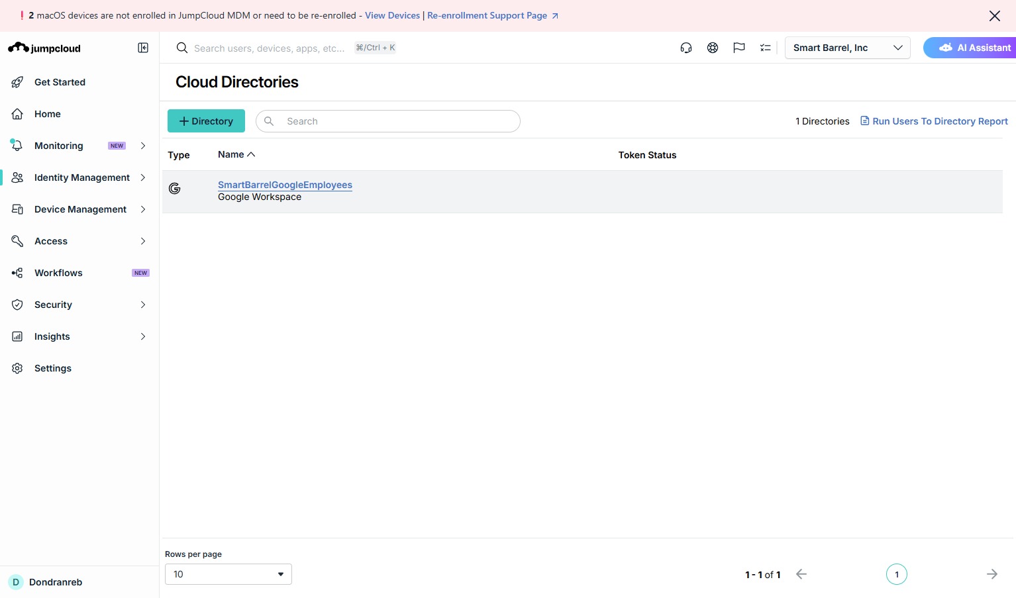Expand the Identity Management chevron
This screenshot has height=598, width=1016.
143,177
